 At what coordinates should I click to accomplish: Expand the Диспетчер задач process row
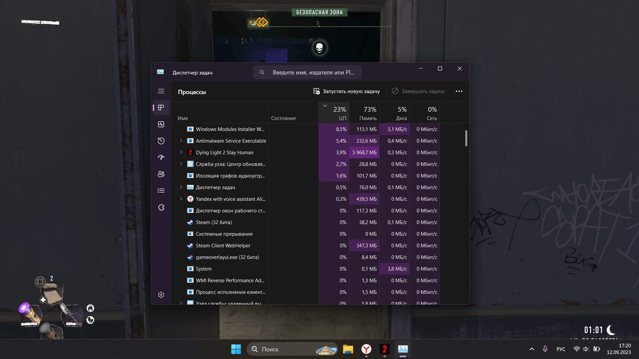point(181,187)
